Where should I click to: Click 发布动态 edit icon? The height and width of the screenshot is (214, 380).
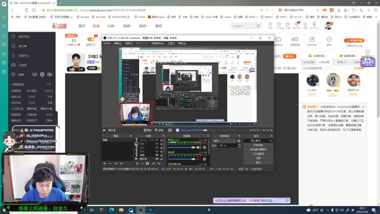(312, 39)
